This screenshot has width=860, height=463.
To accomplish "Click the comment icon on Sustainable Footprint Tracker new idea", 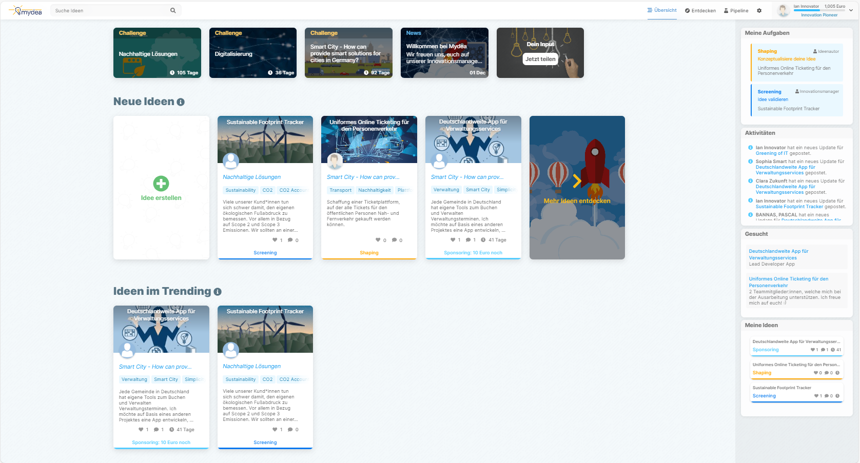I will 290,240.
